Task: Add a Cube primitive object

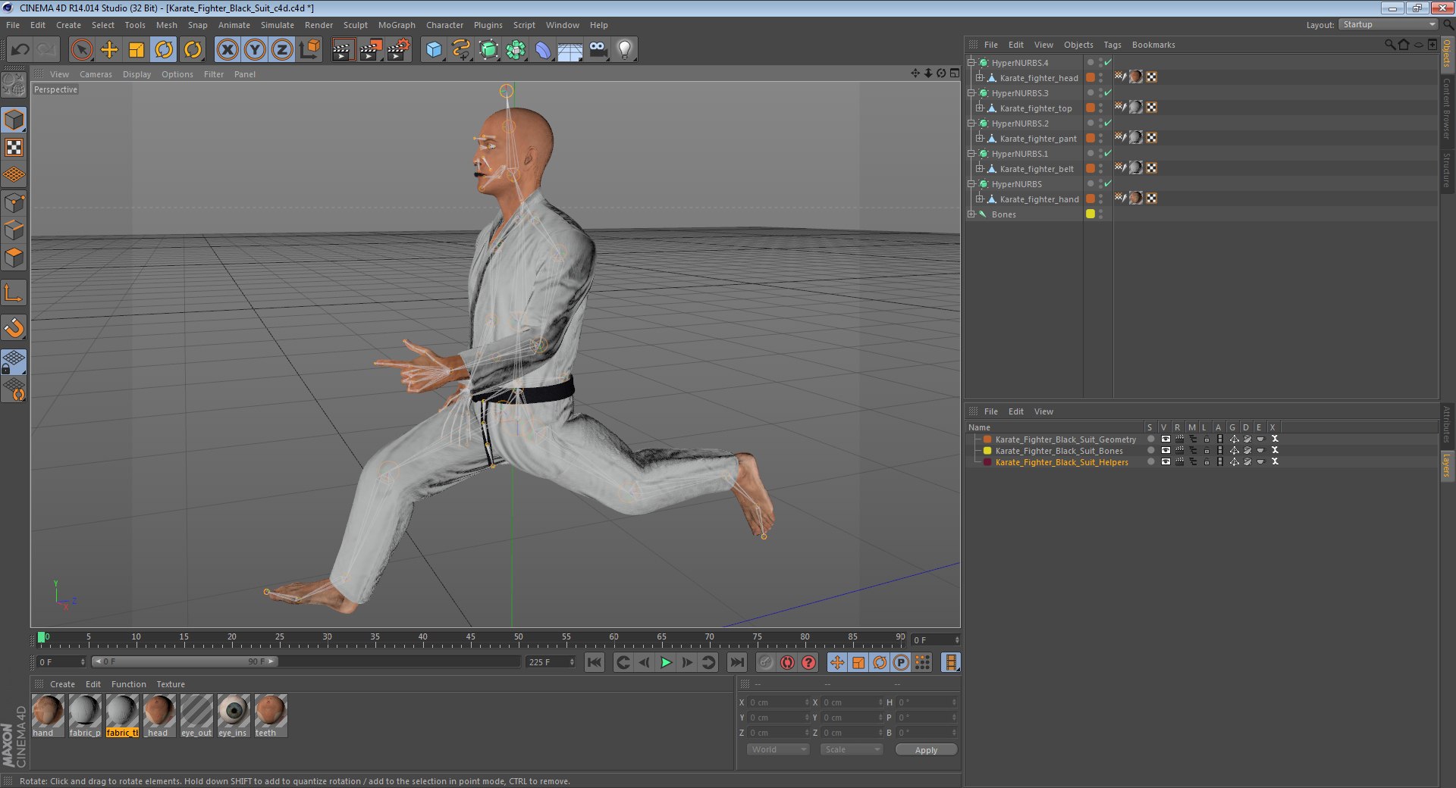Action: 434,50
